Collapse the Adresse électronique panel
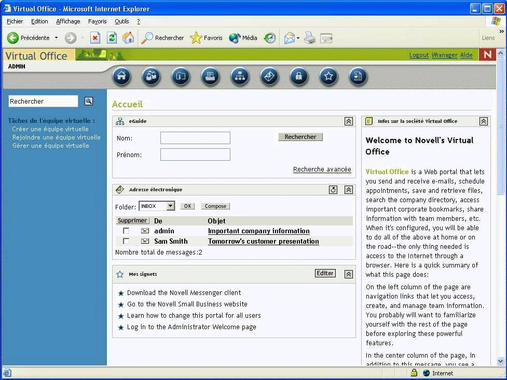The height and width of the screenshot is (380, 507). (x=349, y=190)
